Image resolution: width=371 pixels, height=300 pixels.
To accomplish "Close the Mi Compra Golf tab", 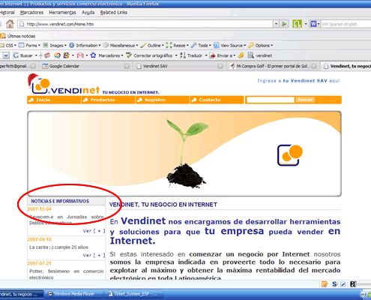I will [x=314, y=66].
